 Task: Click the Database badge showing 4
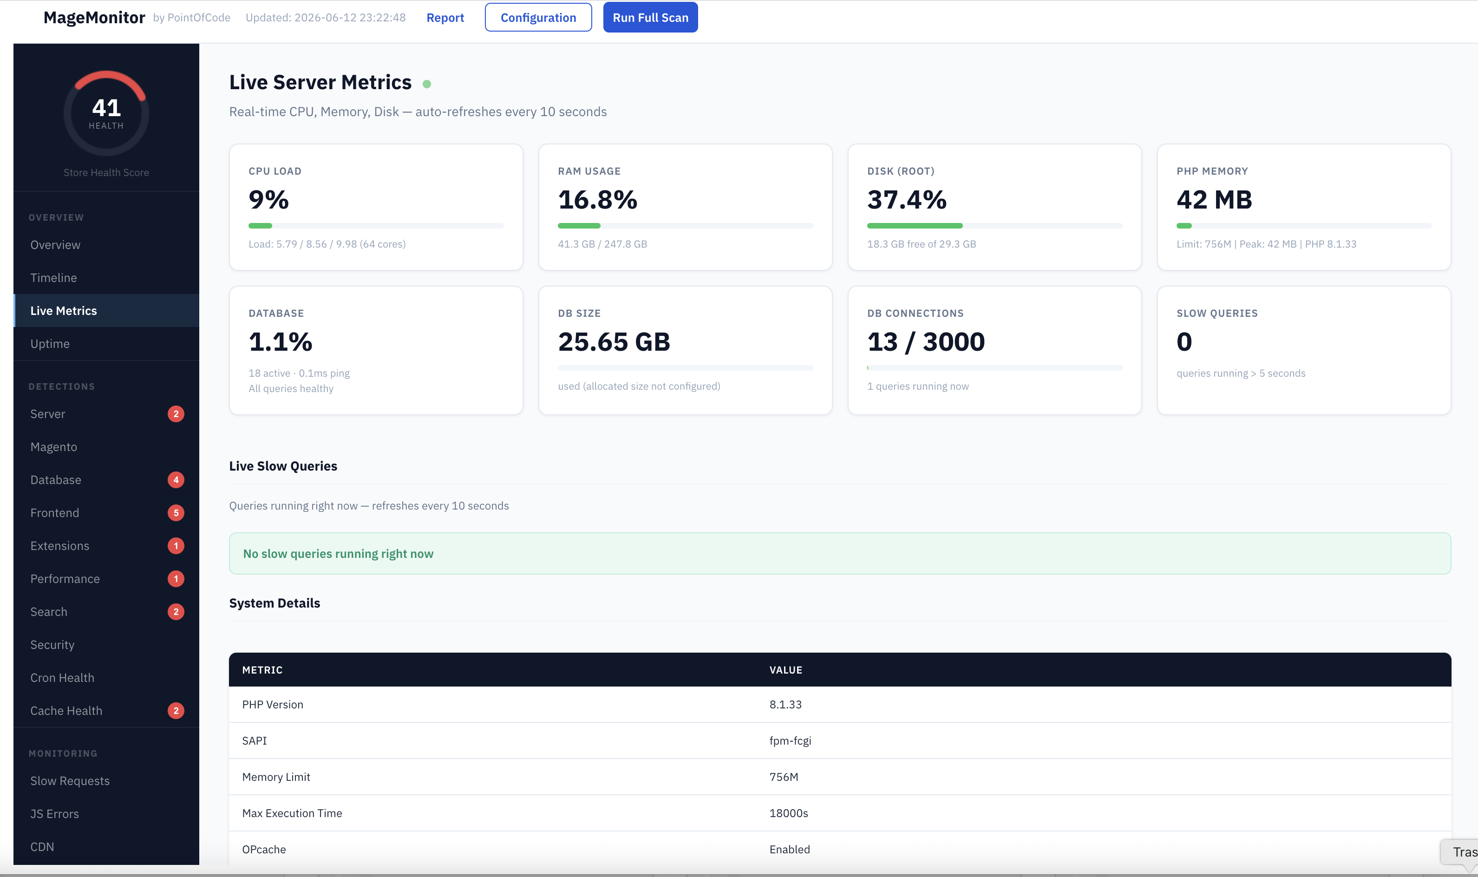pos(176,480)
